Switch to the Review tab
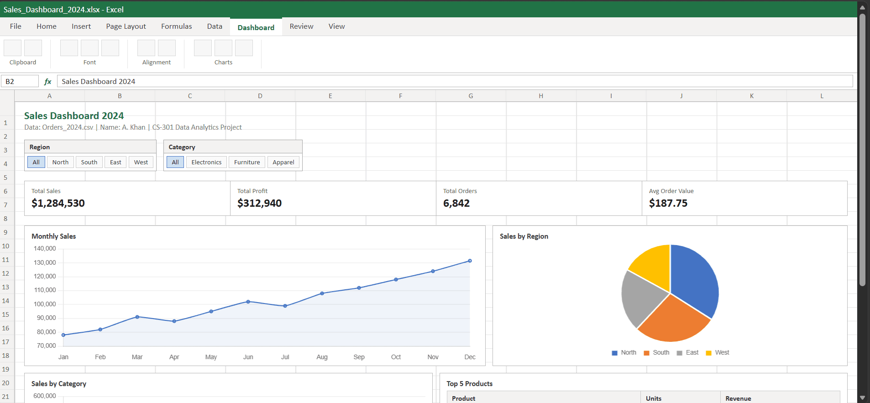The height and width of the screenshot is (403, 870). click(302, 26)
